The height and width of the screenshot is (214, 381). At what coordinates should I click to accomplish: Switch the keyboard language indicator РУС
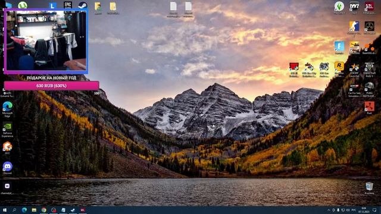click(x=354, y=210)
